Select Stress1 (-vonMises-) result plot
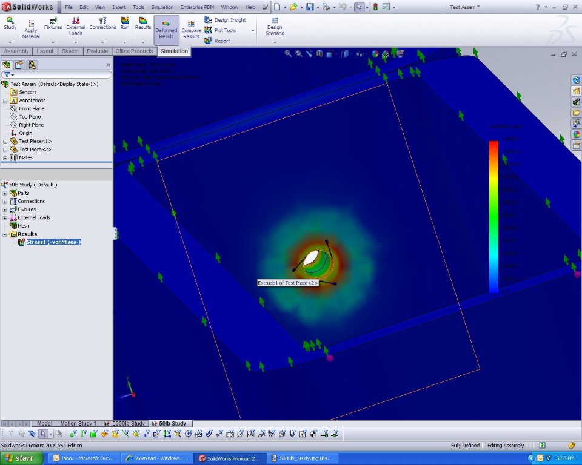This screenshot has height=465, width=582. 53,242
